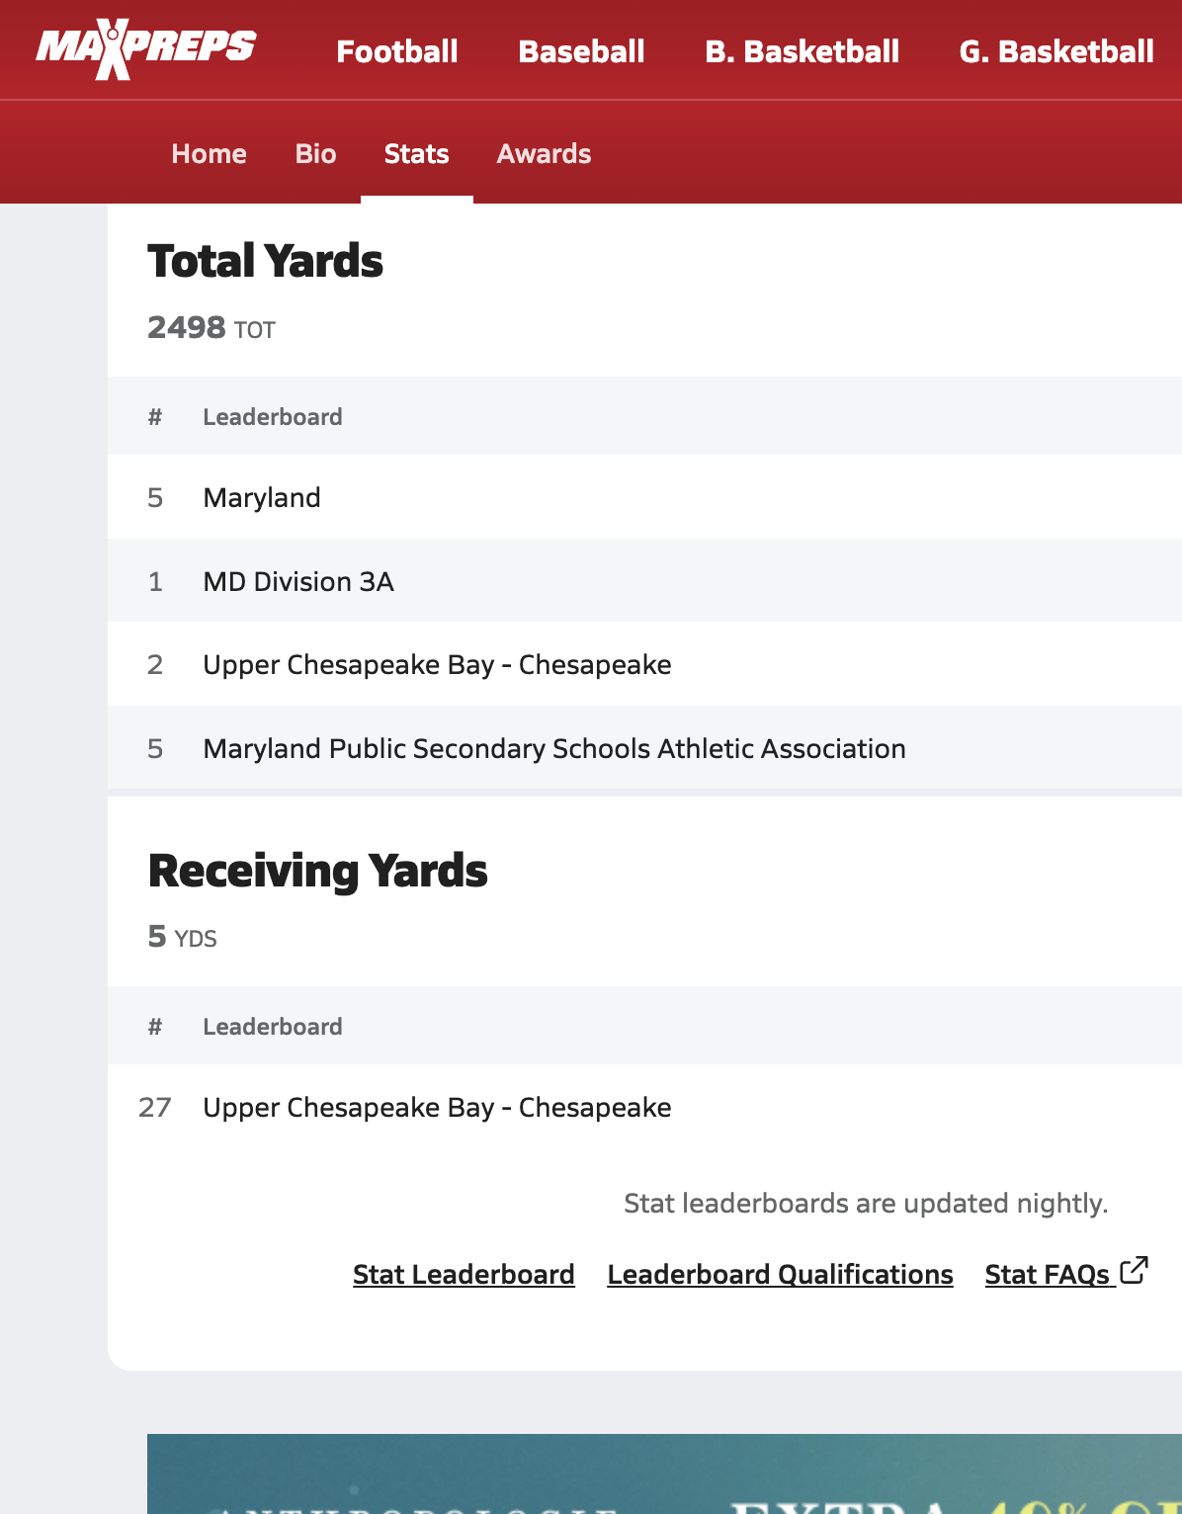Click the MaxPreps logo
1182x1514 pixels.
[146, 50]
